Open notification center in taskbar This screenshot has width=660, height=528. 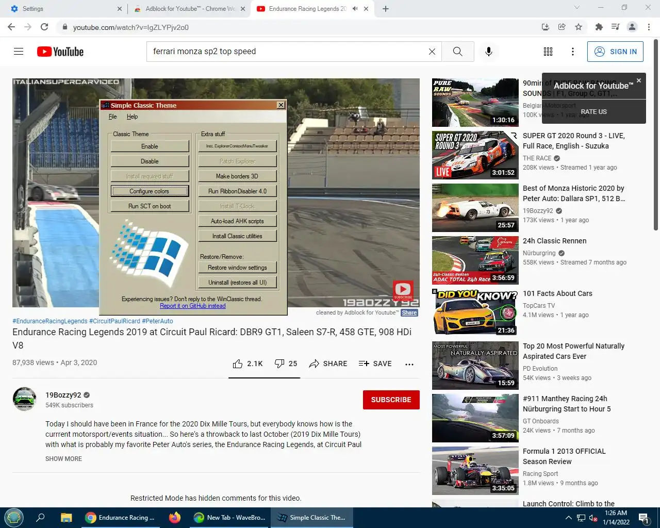643,518
